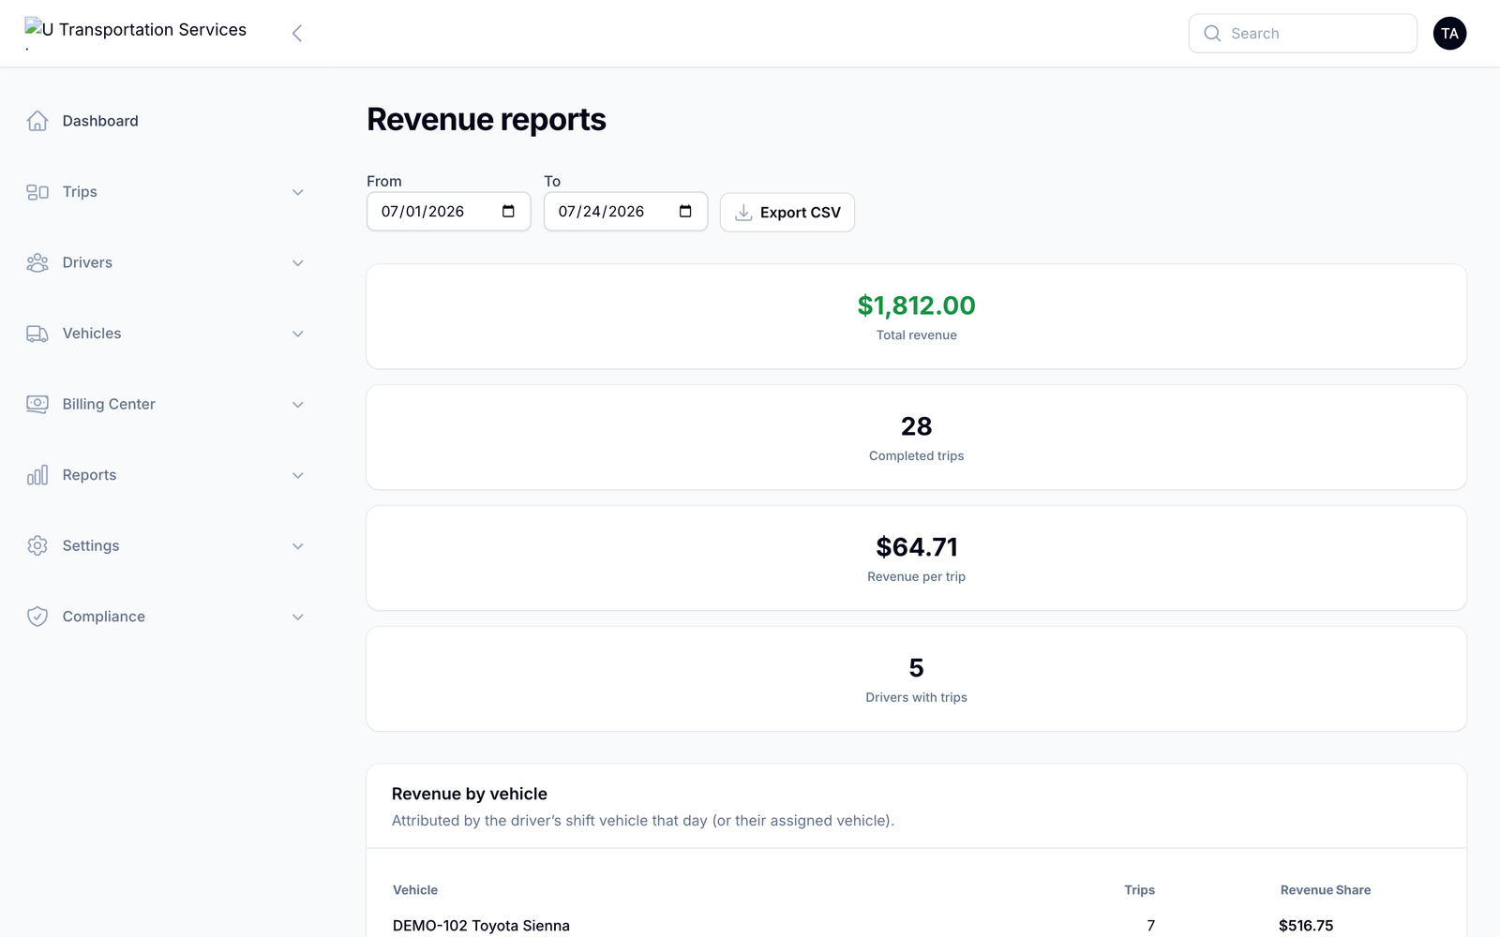Click the Vehicle column header
This screenshot has height=937, width=1500.
415,890
